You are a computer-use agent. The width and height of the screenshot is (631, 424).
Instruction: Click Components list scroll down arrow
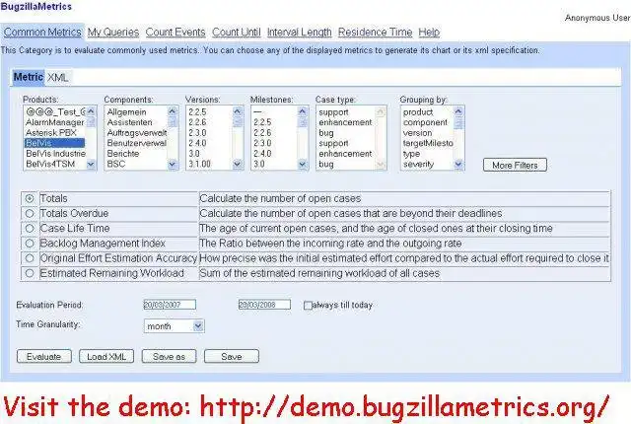[x=173, y=164]
